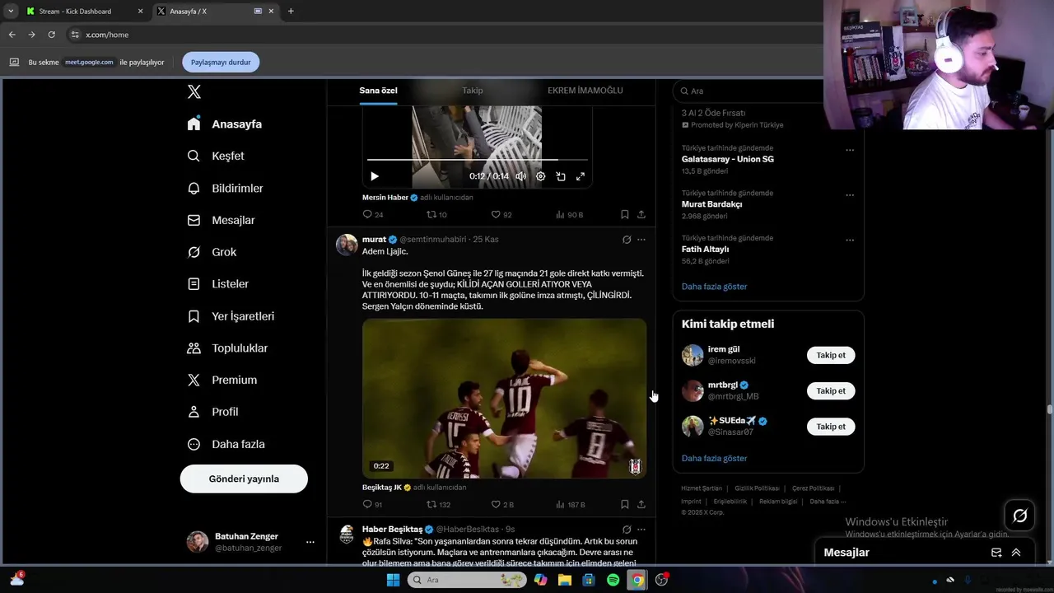Seek on the video progress bar
The image size is (1054, 593).
click(478, 160)
